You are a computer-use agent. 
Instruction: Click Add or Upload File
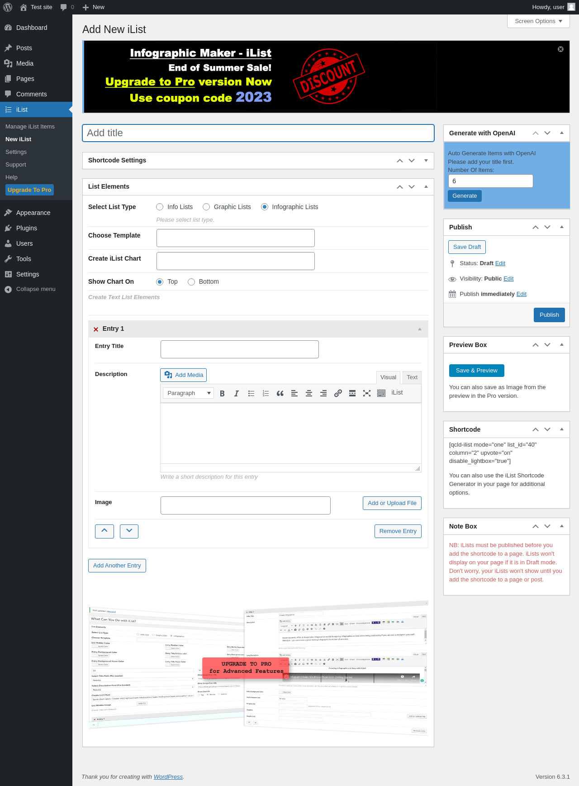(392, 503)
